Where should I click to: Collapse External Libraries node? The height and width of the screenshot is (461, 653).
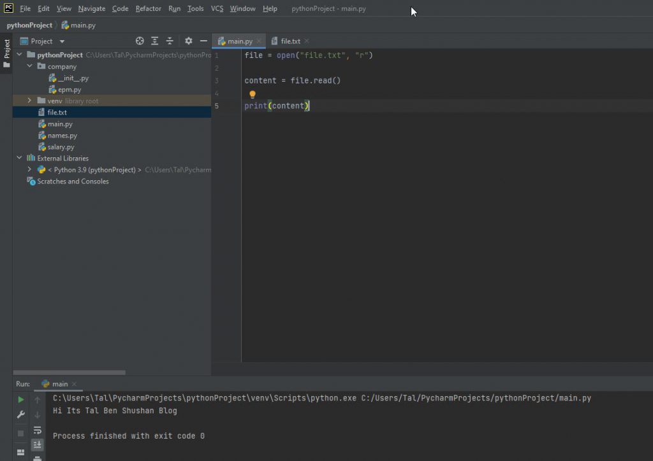coord(19,158)
